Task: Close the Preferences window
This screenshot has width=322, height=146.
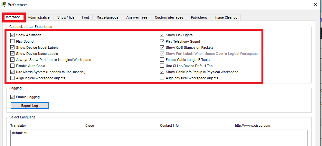Action: pos(315,5)
